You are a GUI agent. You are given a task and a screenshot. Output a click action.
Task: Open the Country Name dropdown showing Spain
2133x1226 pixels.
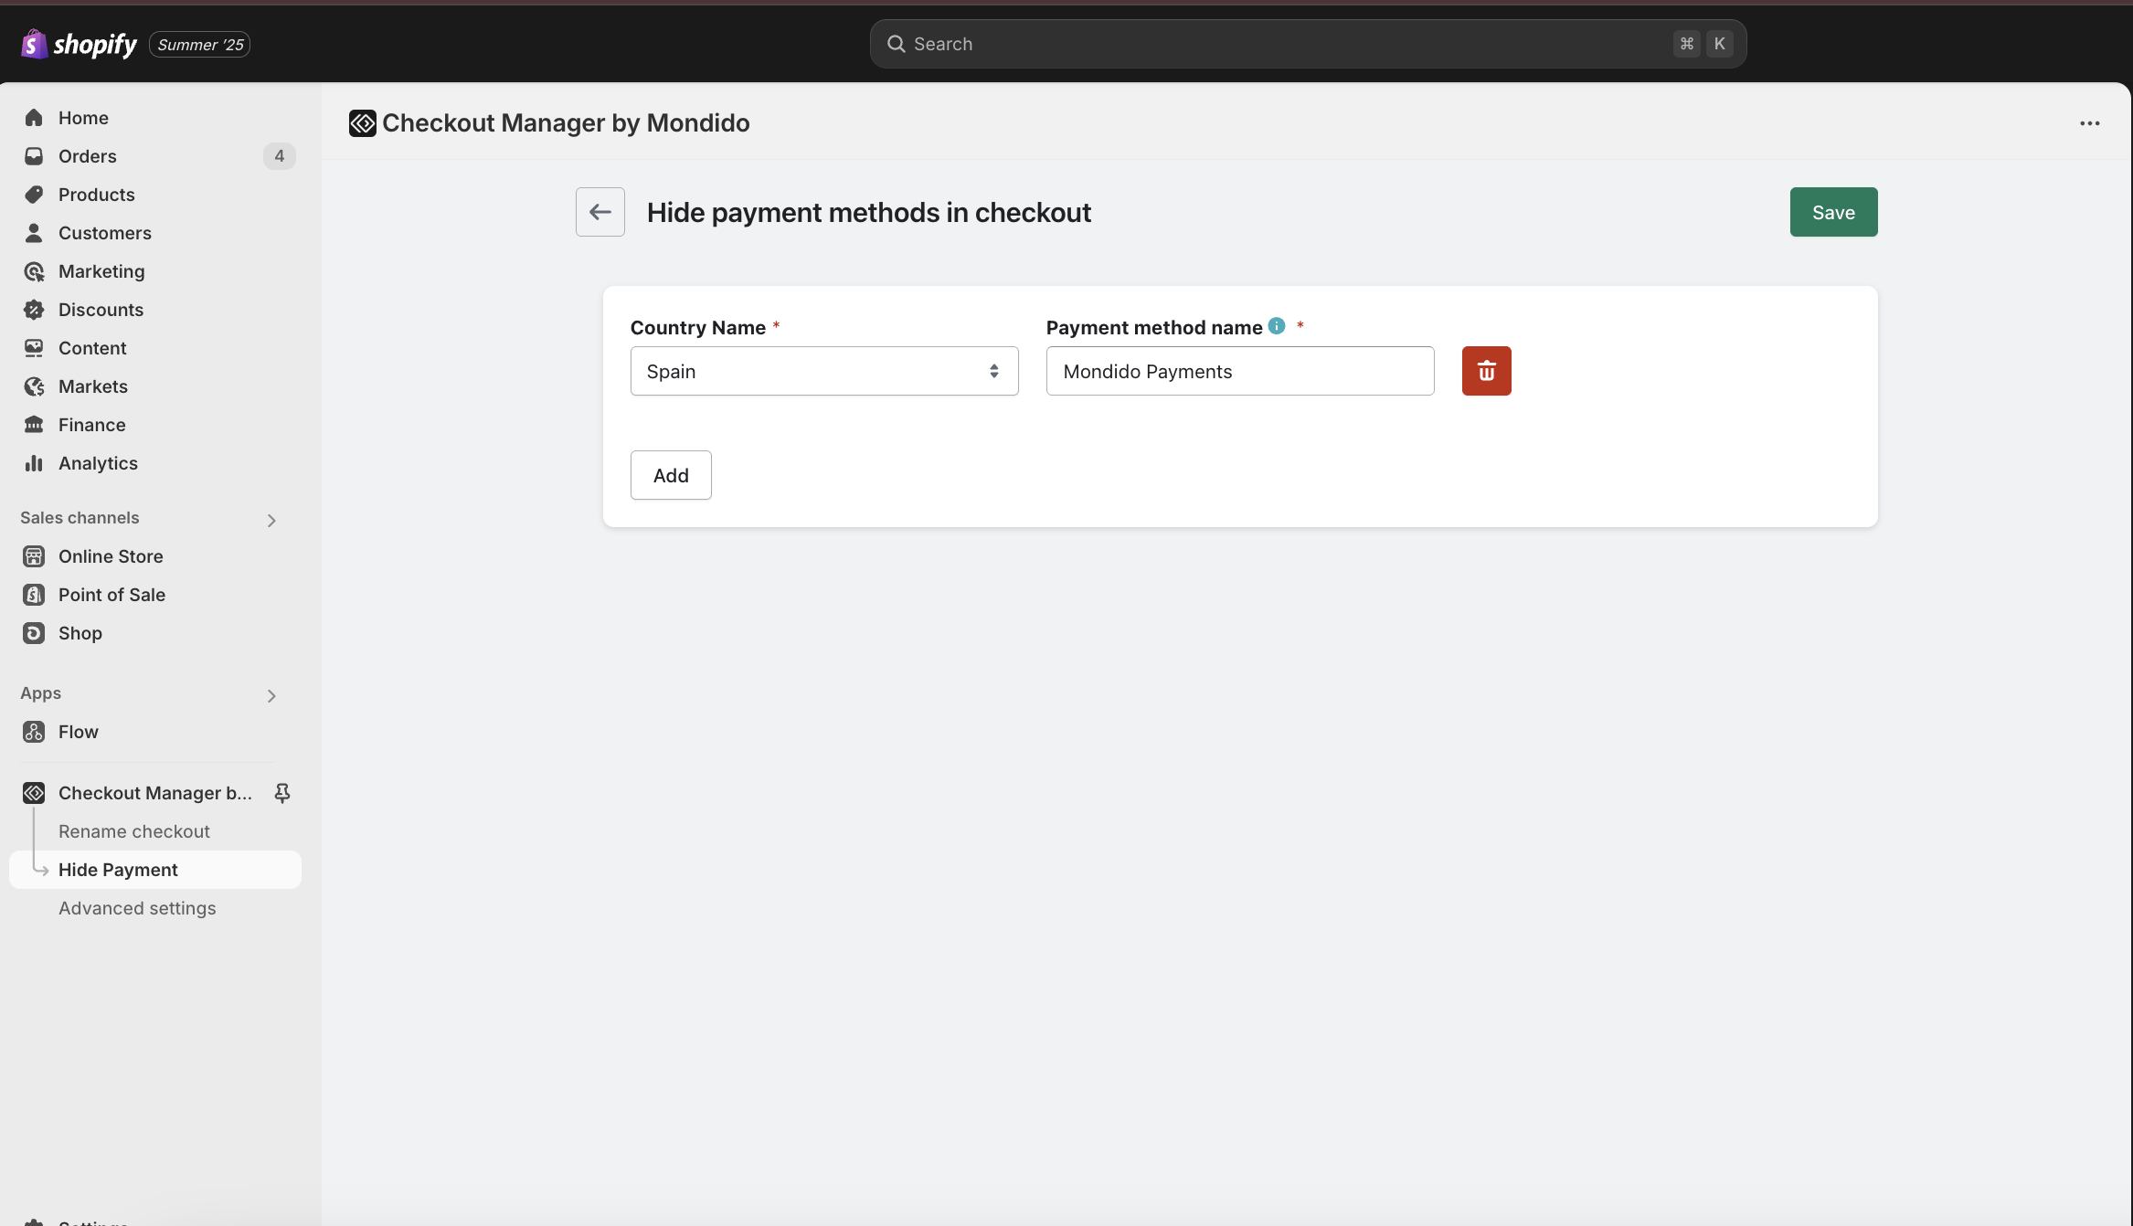coord(824,371)
